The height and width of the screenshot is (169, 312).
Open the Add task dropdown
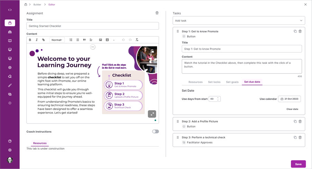click(239, 21)
